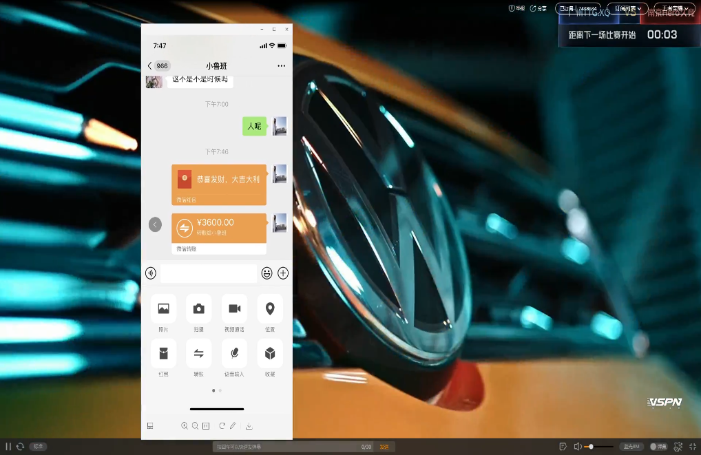
Task: Toggle the plus attachments panel
Action: point(283,273)
